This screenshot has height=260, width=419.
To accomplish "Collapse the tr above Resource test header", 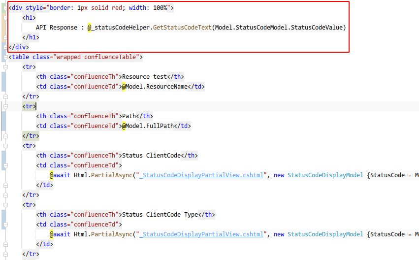I will 5,67.
